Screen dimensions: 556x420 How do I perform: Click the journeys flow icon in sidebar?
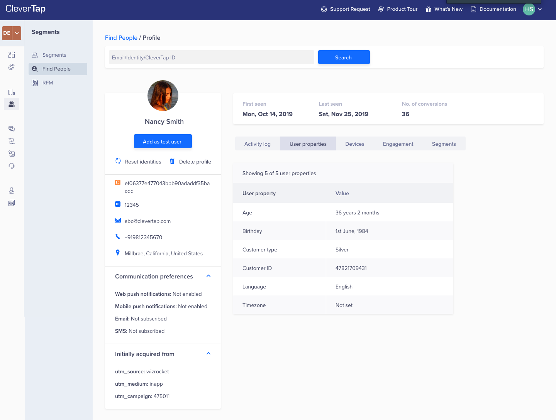(x=12, y=141)
